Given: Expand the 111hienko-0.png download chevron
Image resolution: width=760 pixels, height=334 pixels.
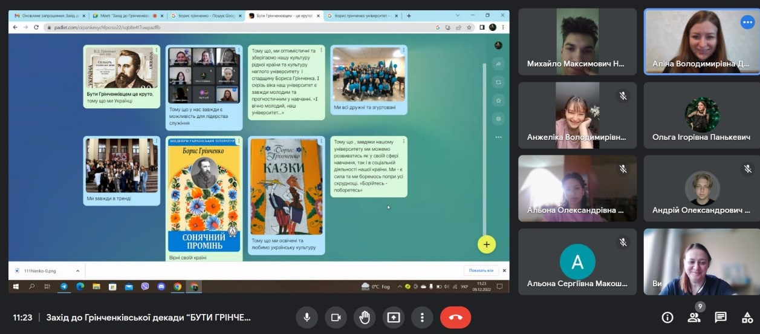Looking at the screenshot, I should [x=77, y=270].
